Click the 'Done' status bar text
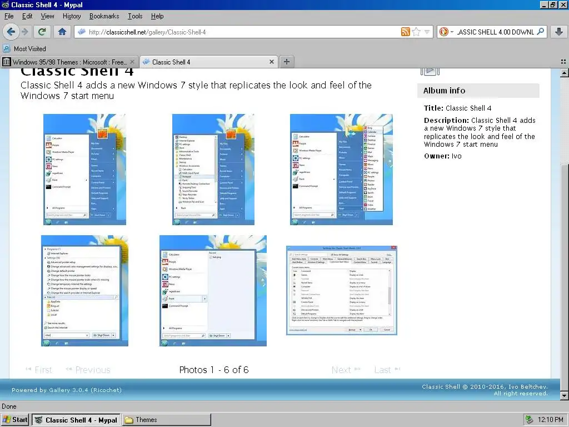The image size is (569, 427). click(x=9, y=406)
